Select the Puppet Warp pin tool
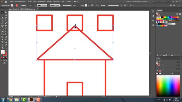182x102 pixels. 6,31
